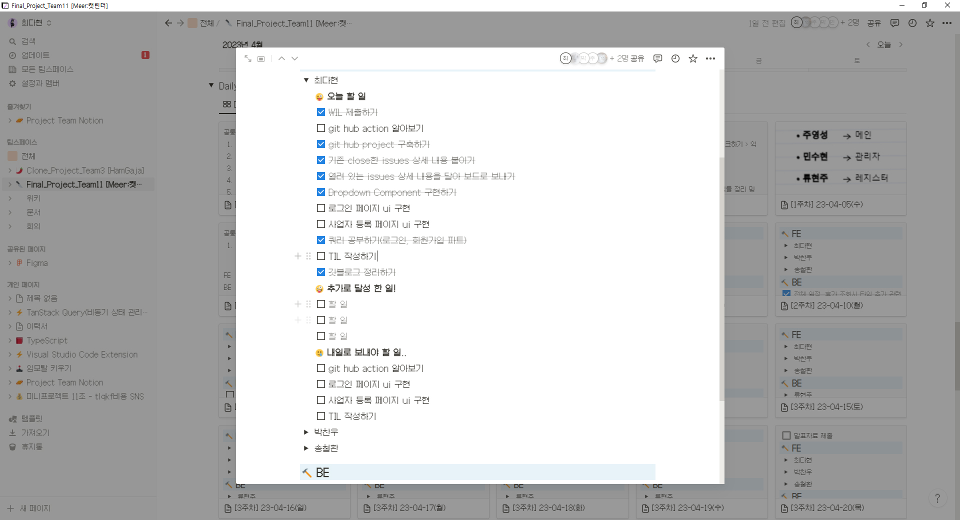Select the TypeScript page in the sidebar
The height and width of the screenshot is (520, 960).
(x=46, y=340)
